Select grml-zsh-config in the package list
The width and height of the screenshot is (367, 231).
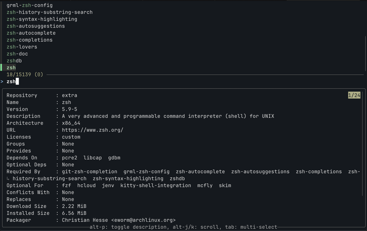pos(30,5)
